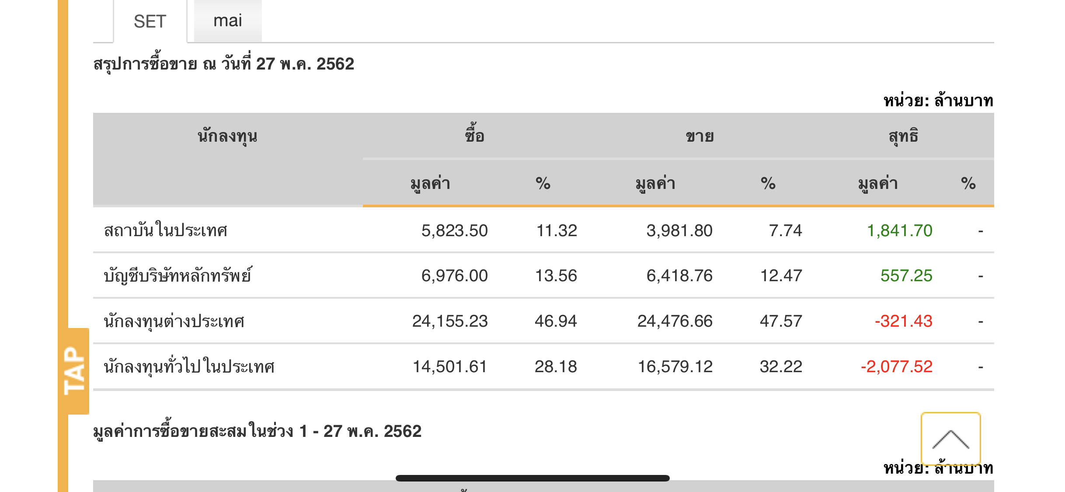
Task: Click the สุทธิ column header
Action: click(903, 136)
